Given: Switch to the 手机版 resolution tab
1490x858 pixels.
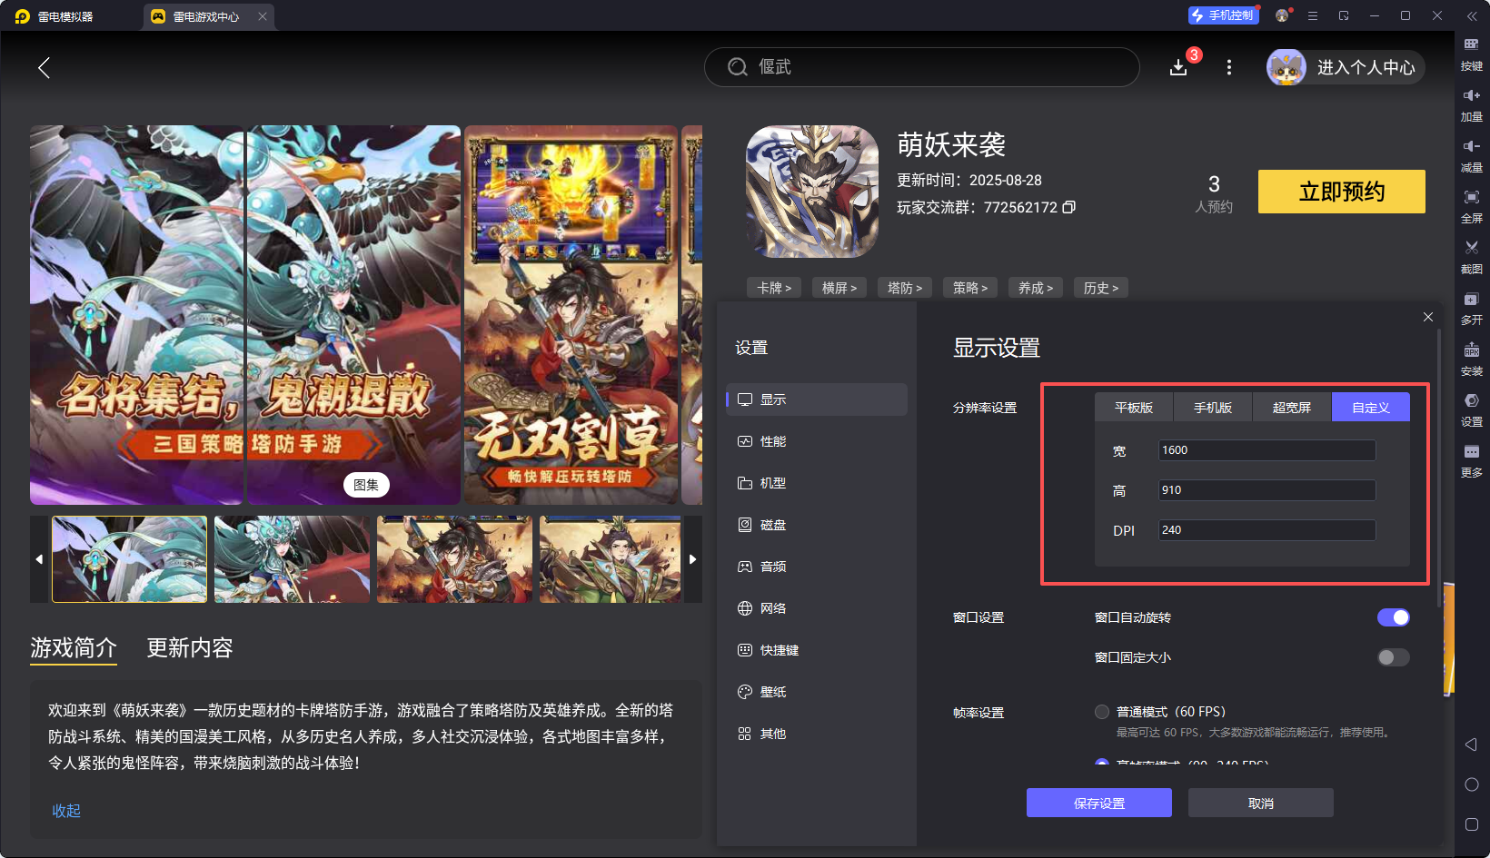Looking at the screenshot, I should pos(1212,408).
